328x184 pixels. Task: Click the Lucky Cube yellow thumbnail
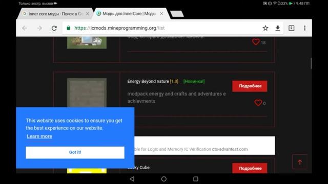point(87,171)
